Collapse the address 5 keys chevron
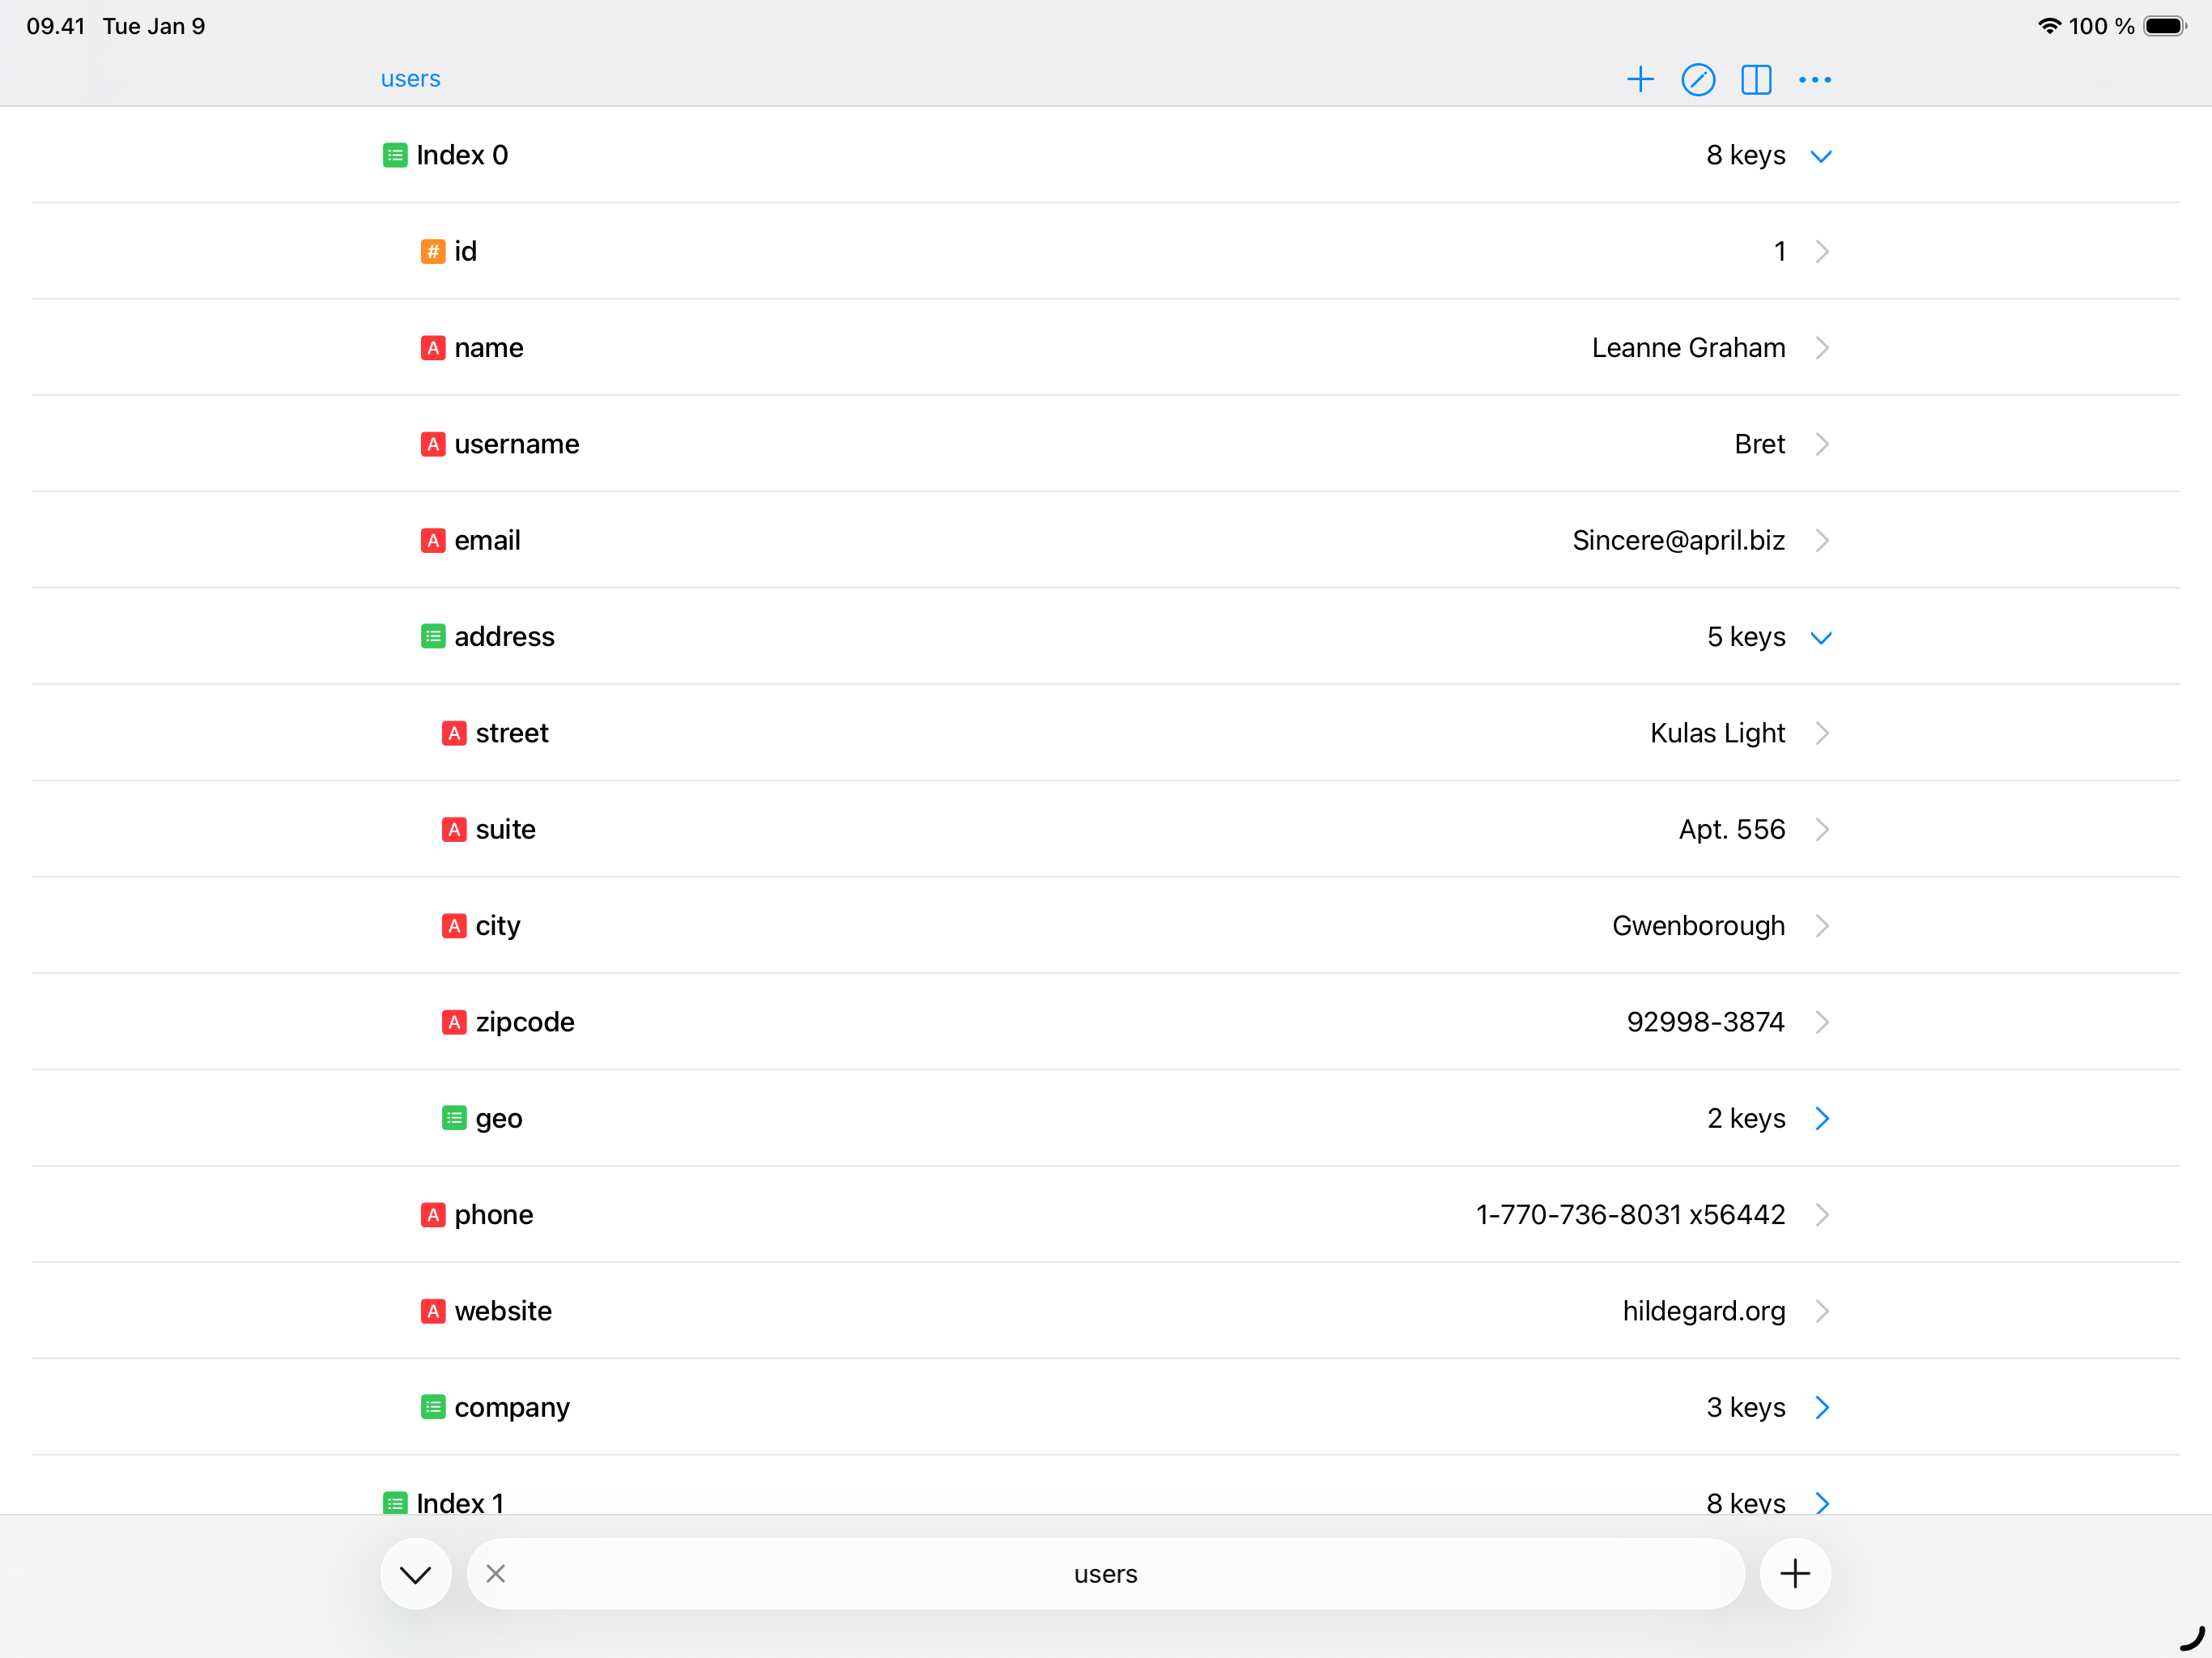The width and height of the screenshot is (2212, 1658). pyautogui.click(x=1821, y=638)
